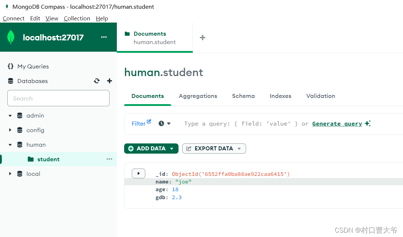Click the name value "joe"
Image resolution: width=403 pixels, height=237 pixels.
coord(183,182)
